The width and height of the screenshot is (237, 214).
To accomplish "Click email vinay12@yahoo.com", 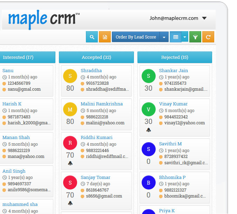I will tap(184, 123).
